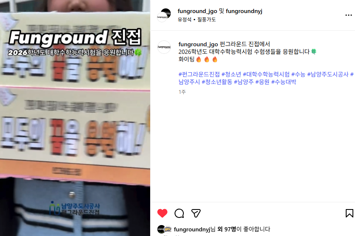Open the #수능대박 hashtag
The height and width of the screenshot is (236, 355).
click(x=283, y=82)
